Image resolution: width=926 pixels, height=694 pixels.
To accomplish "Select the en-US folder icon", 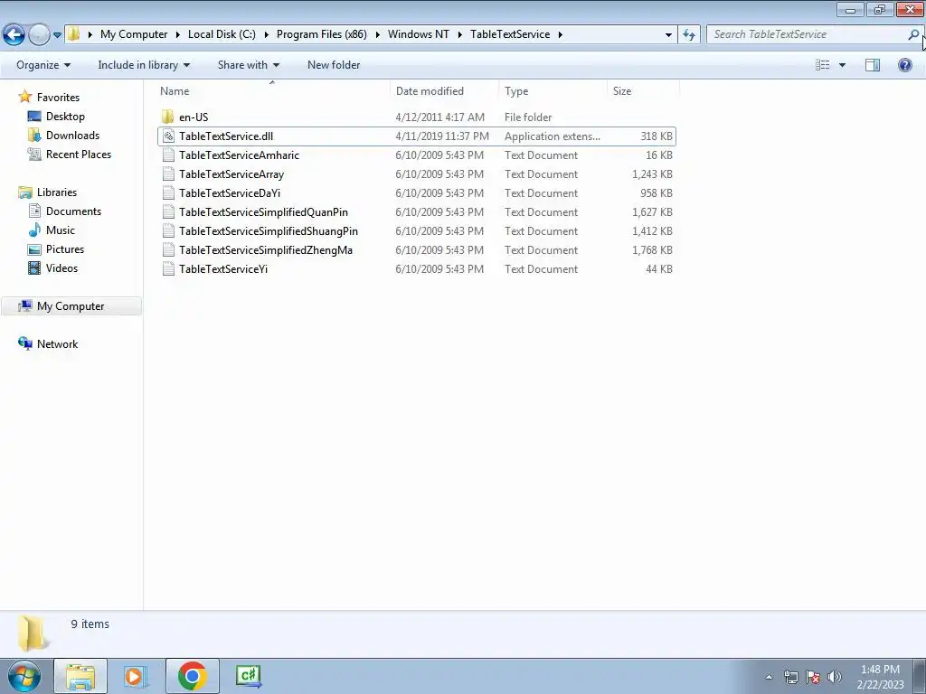I will [x=168, y=117].
